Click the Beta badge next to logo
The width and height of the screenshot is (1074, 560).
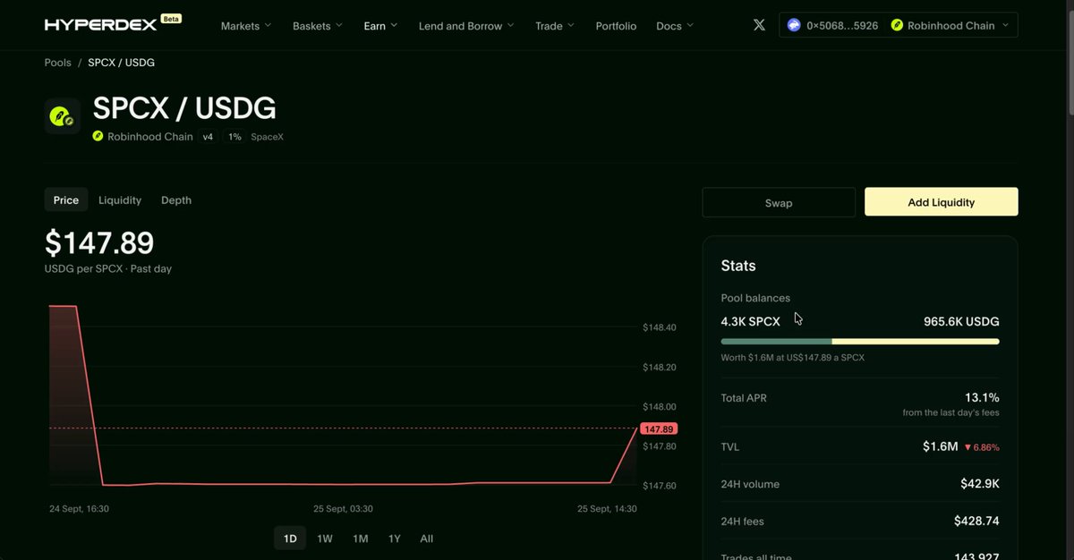171,18
